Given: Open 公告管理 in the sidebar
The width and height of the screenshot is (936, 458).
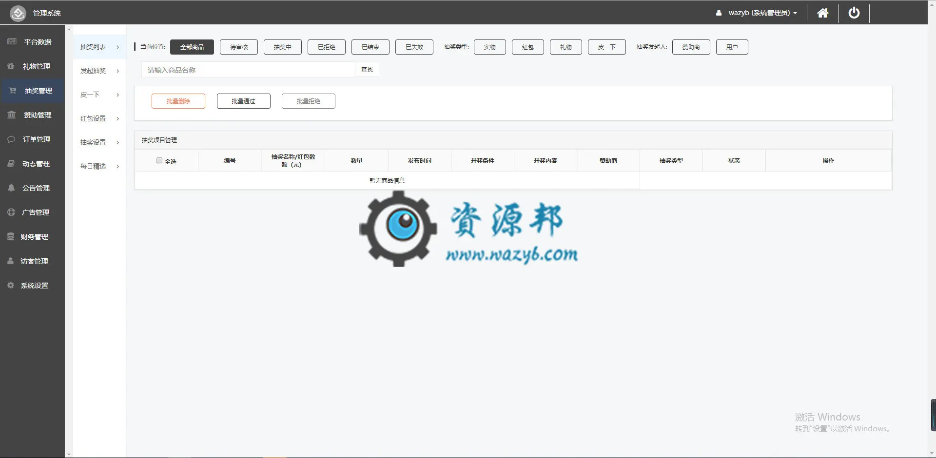Looking at the screenshot, I should pos(32,188).
